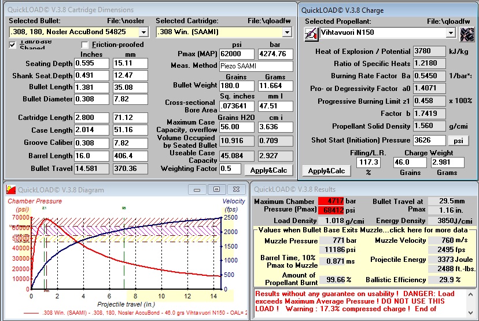Click the red 68412 psi Pmax value
Screen dimensions: 479x321
tap(331, 210)
